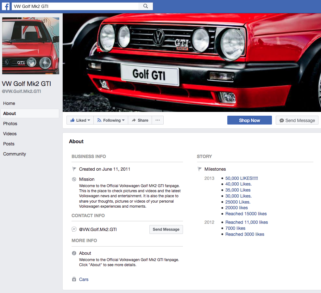Click the @VW.Golf.Mk2.GTI handle under page title
Image resolution: width=321 pixels, height=293 pixels.
[22, 91]
